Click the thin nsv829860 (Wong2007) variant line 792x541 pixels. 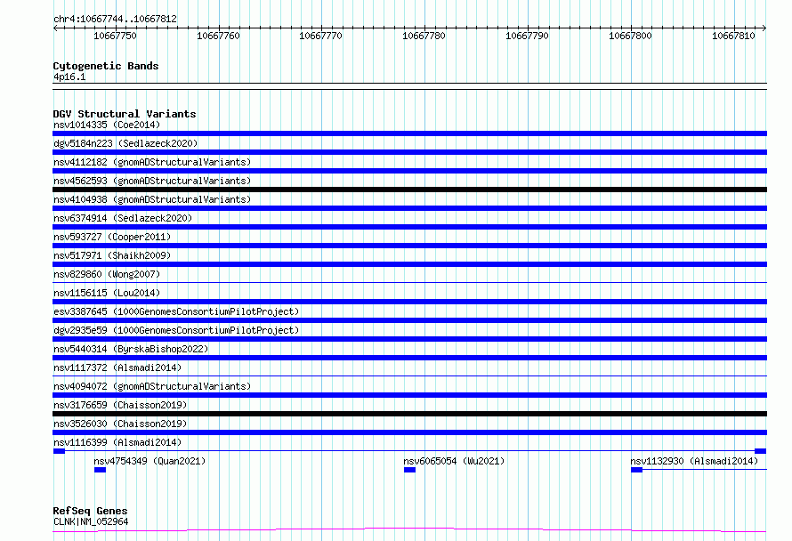(409, 282)
